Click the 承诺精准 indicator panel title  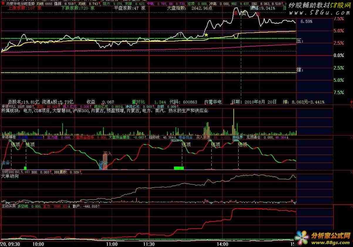click(x=9, y=137)
